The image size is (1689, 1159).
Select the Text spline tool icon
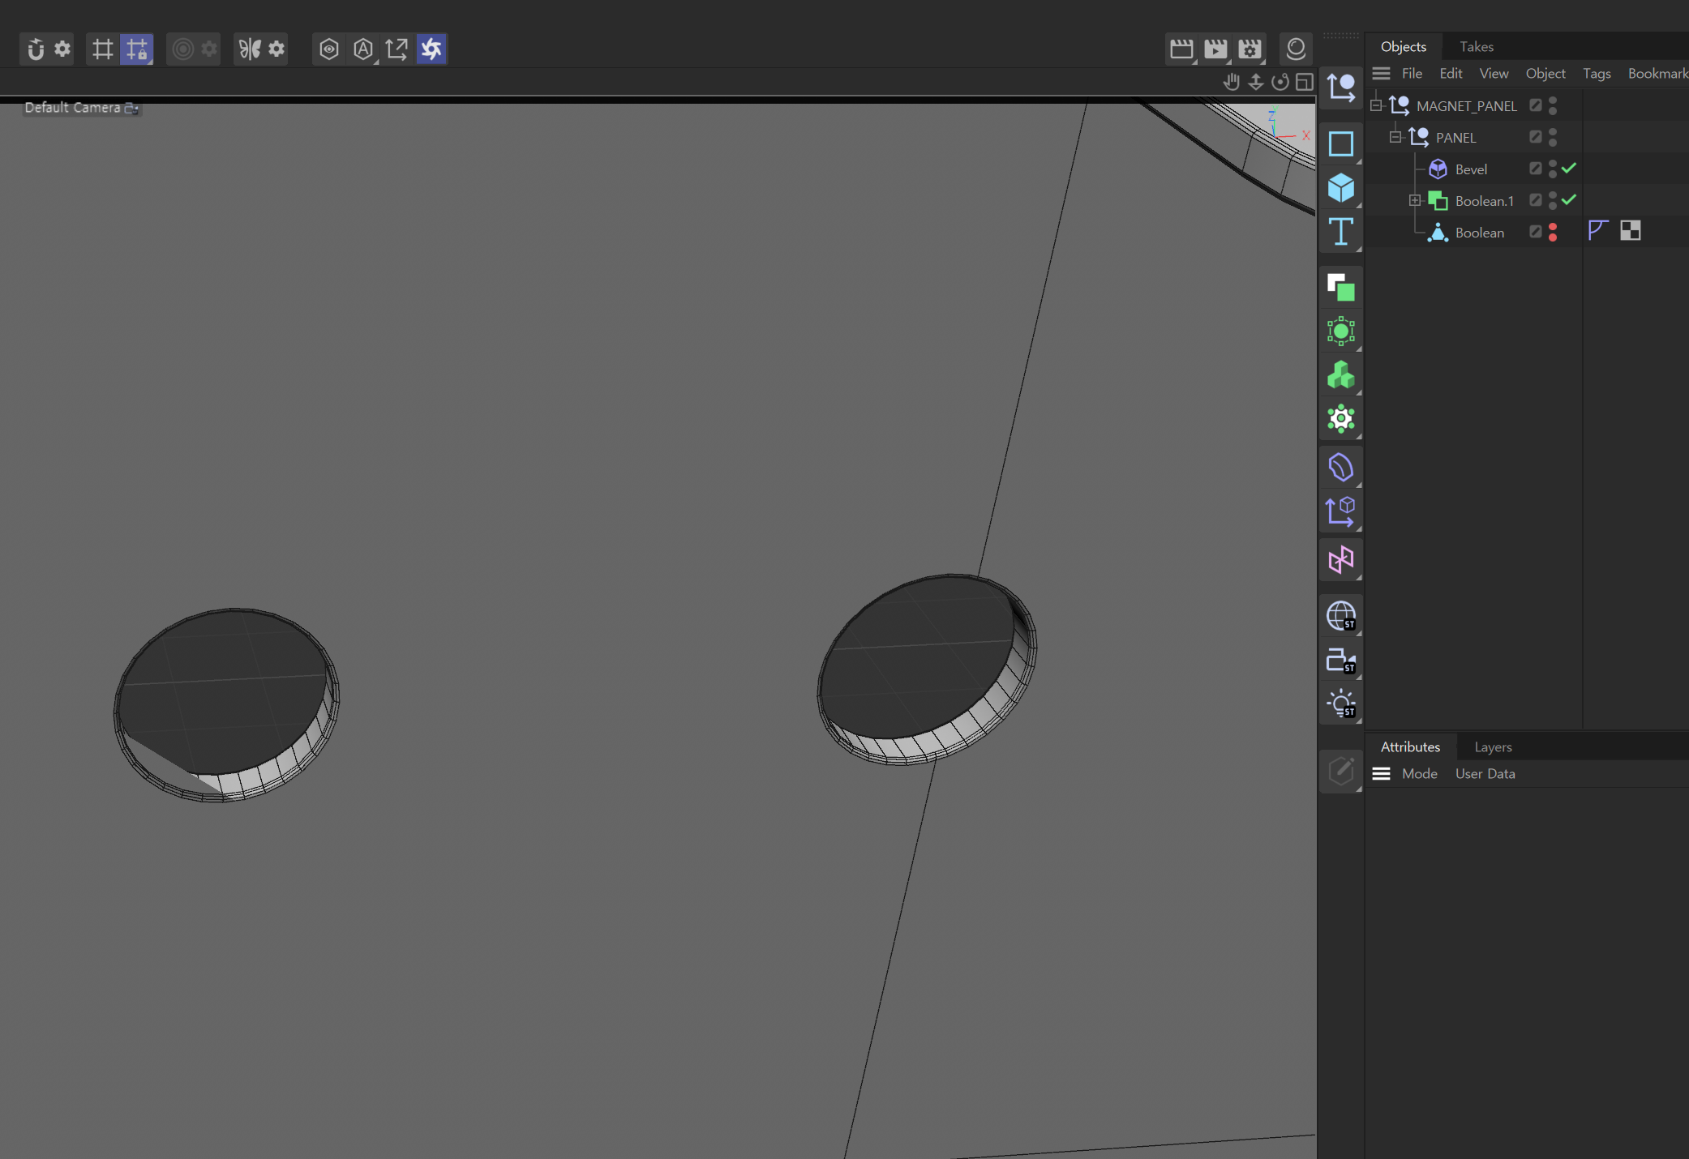pyautogui.click(x=1340, y=232)
